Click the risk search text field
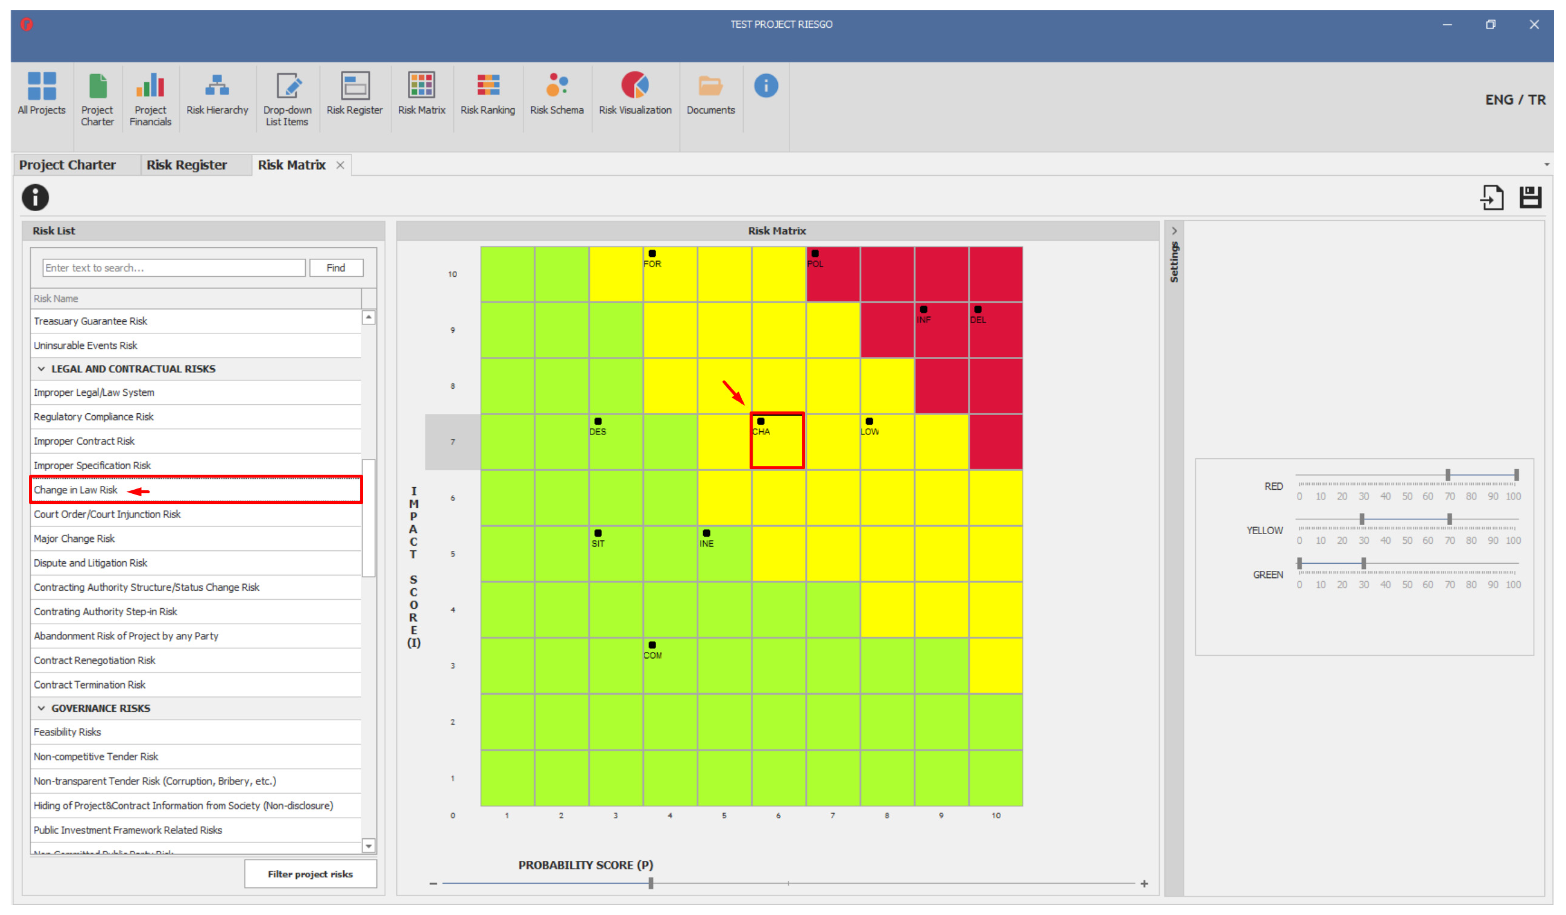 click(x=173, y=267)
